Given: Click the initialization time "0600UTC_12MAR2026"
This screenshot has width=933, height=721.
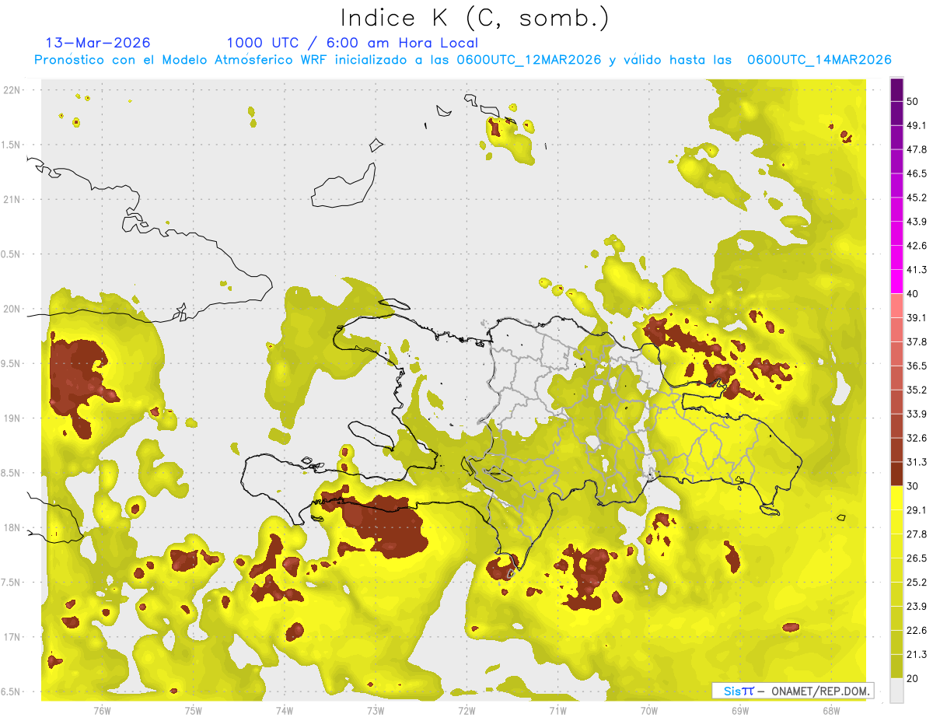Looking at the screenshot, I should click(x=529, y=60).
